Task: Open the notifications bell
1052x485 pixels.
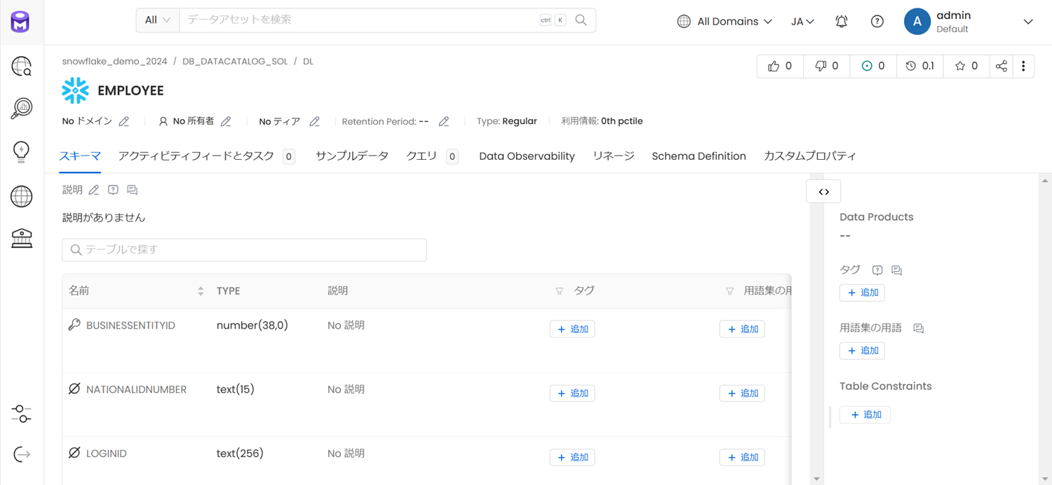Action: (842, 22)
